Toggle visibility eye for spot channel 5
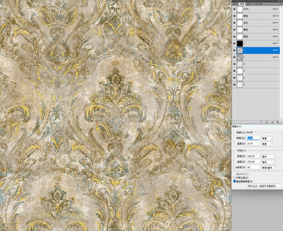 pos(234,71)
